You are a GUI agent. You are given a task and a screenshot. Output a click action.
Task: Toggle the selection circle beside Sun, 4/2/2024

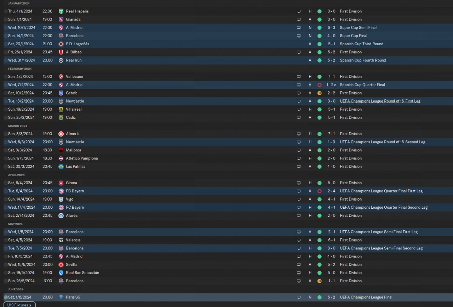[6, 77]
